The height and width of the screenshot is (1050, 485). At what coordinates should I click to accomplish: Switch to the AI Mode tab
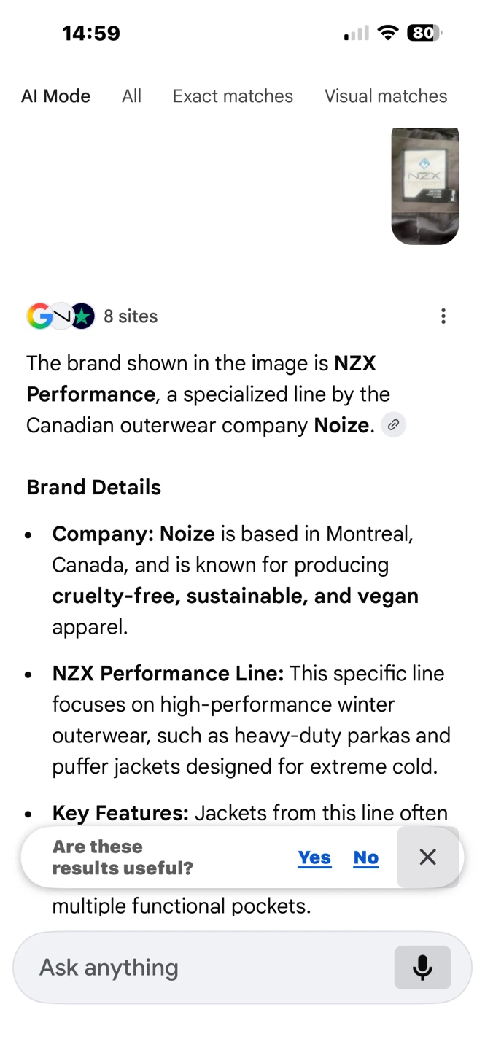(56, 96)
